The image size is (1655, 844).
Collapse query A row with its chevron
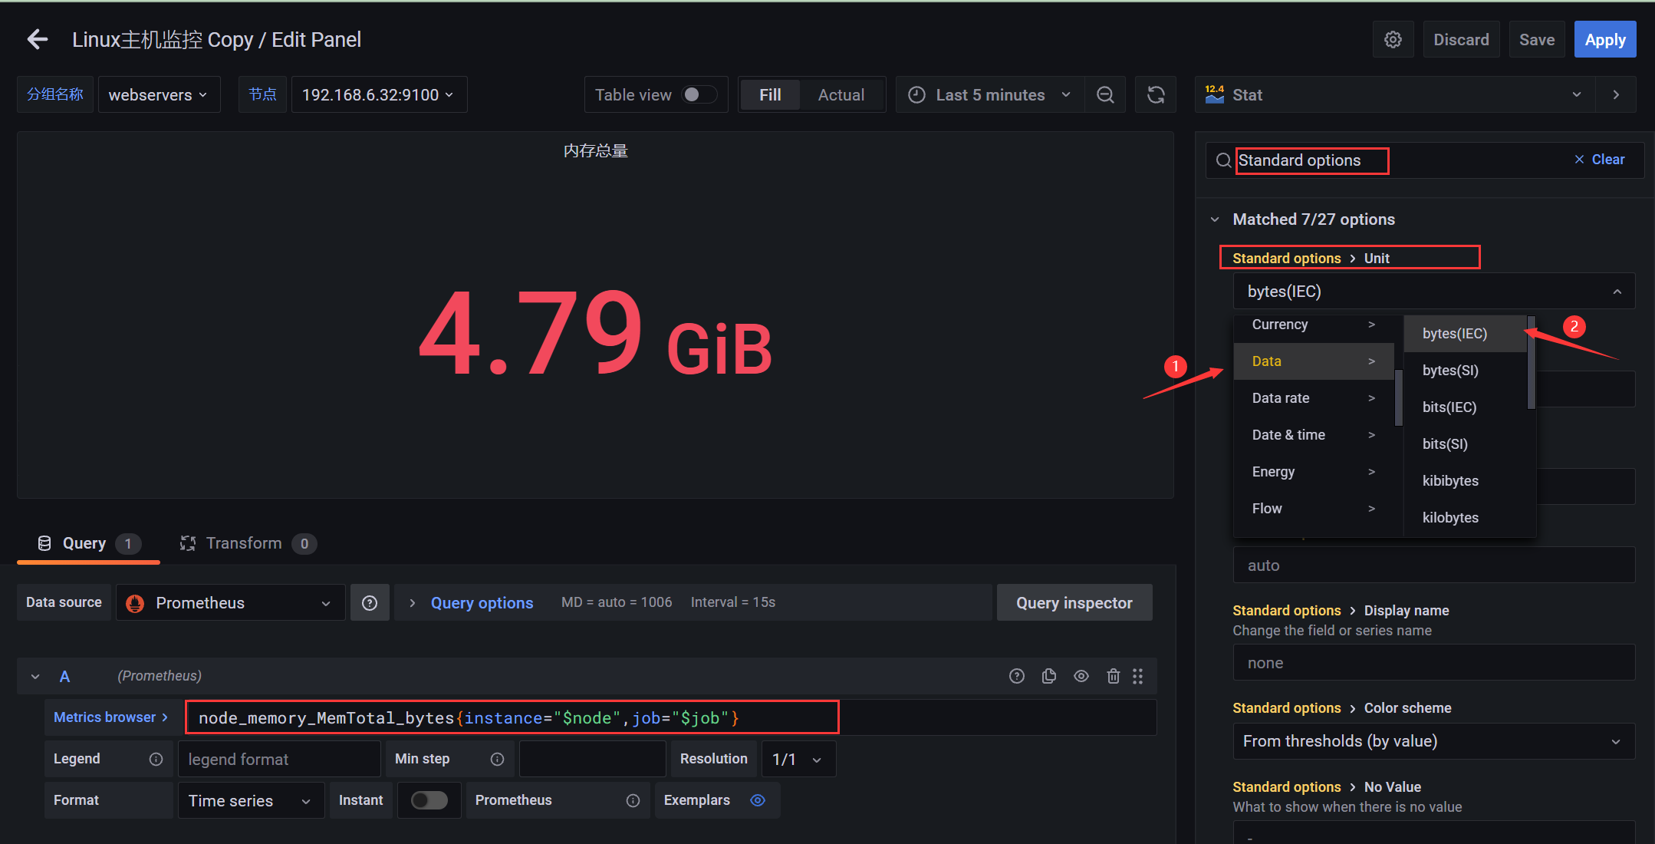coord(35,676)
